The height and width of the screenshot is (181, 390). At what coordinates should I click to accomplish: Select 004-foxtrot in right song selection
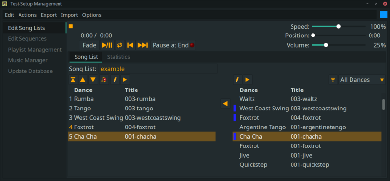(x=307, y=118)
